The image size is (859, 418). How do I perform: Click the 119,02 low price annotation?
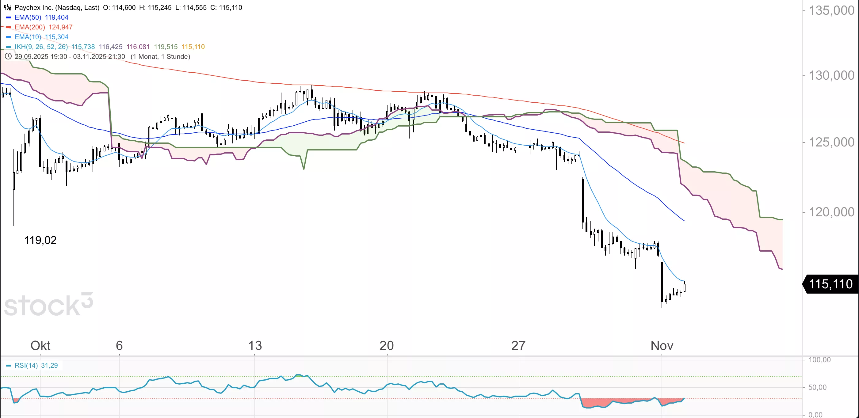click(x=40, y=240)
